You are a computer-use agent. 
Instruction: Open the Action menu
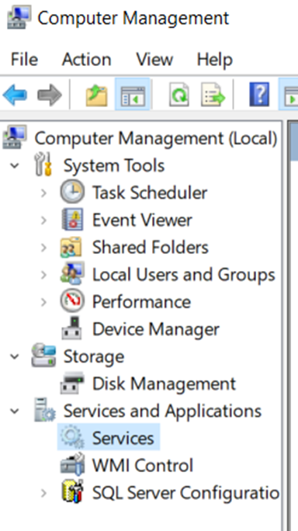[87, 60]
